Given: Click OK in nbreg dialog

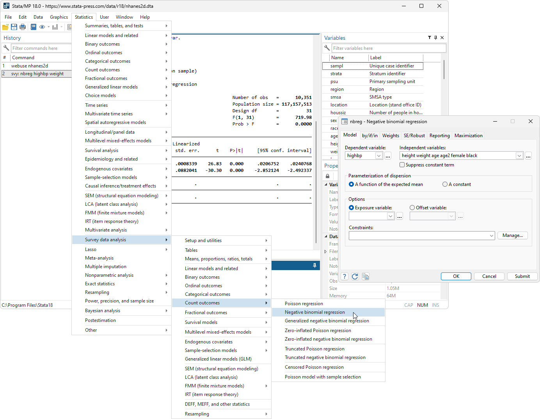Looking at the screenshot, I should (x=456, y=276).
